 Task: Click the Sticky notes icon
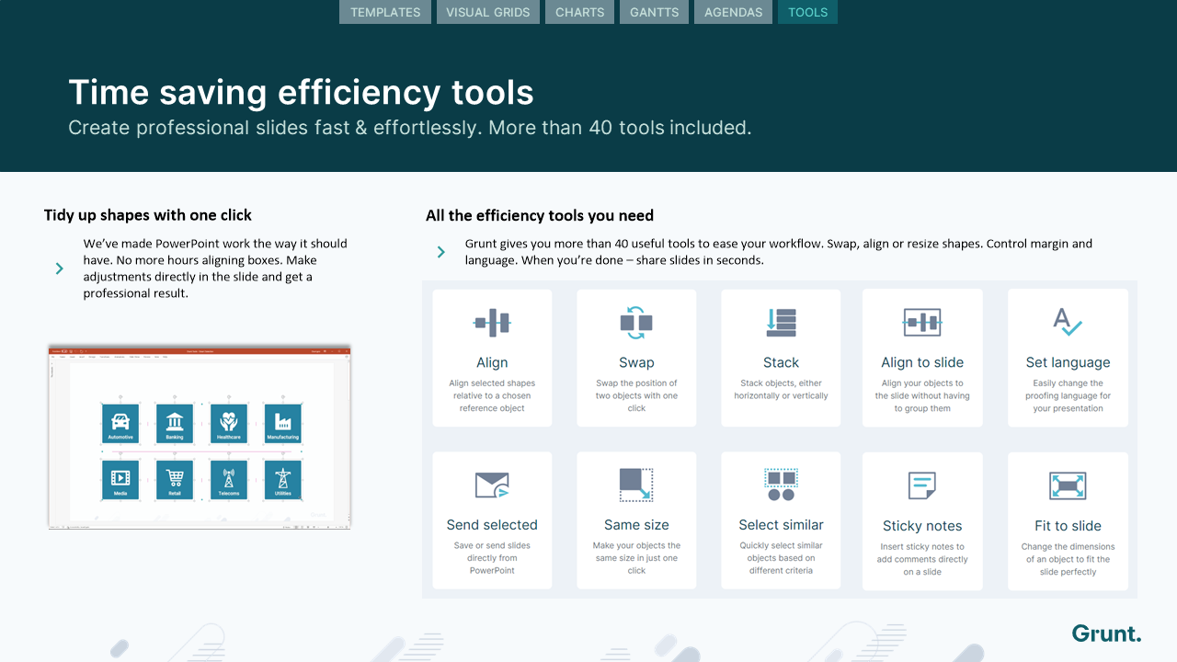(x=922, y=485)
